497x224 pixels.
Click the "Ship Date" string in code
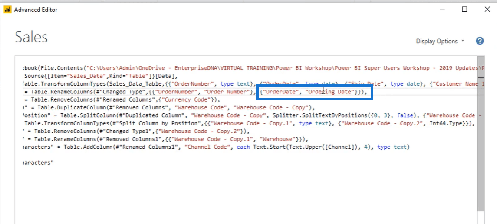coord(366,84)
